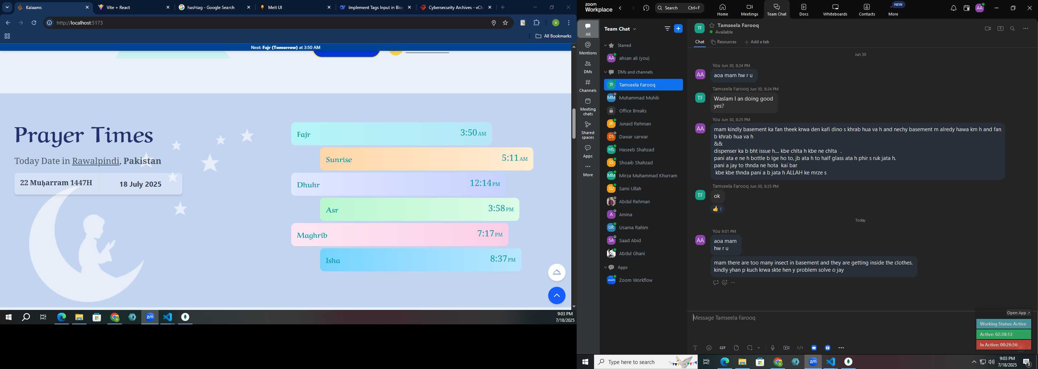Open screenshot options dropdown arrow in composer

click(x=759, y=348)
